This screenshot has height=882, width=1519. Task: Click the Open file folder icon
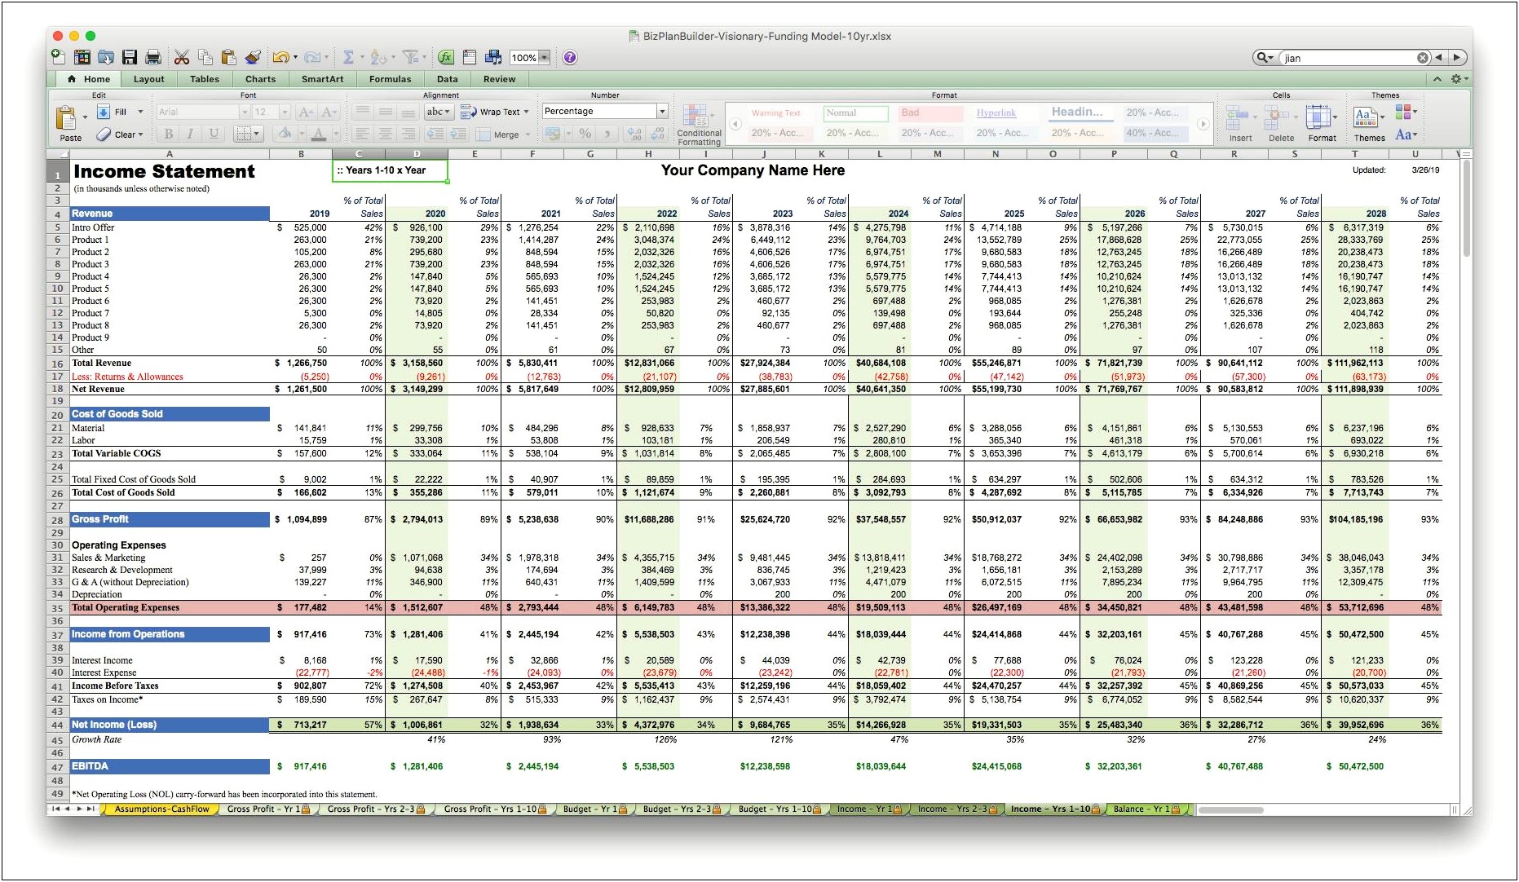[106, 57]
